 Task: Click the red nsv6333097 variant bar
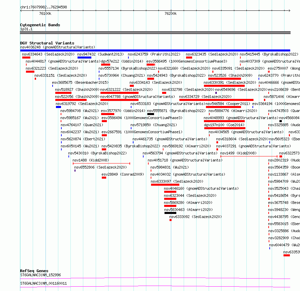click(x=165, y=185)
